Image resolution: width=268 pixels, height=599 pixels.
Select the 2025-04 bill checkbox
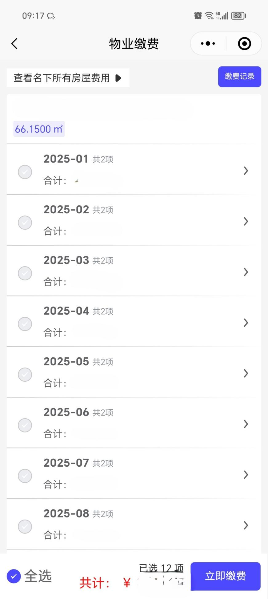click(25, 324)
